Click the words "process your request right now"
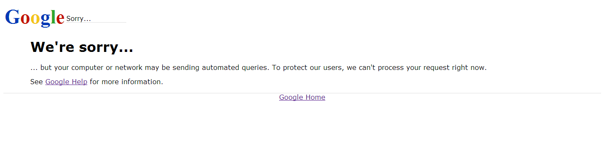 (x=432, y=67)
